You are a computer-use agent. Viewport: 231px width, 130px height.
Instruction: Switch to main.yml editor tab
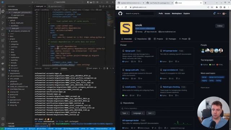[x=39, y=6]
